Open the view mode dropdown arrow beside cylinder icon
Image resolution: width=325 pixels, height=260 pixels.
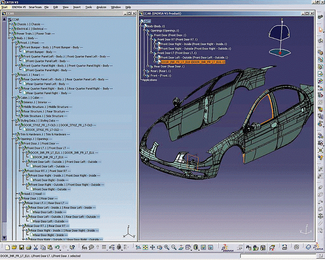pyautogui.click(x=199, y=250)
